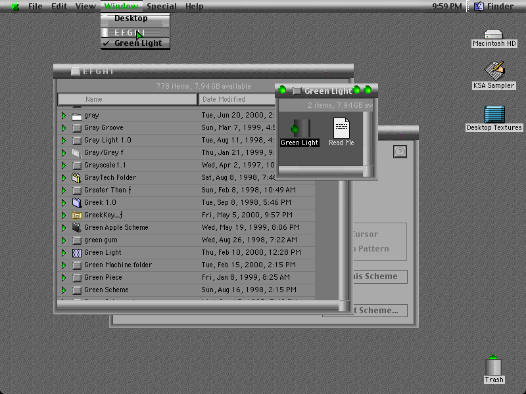
Task: Expand the Gray Light 1.0 disclosure triangle
Action: (x=64, y=141)
